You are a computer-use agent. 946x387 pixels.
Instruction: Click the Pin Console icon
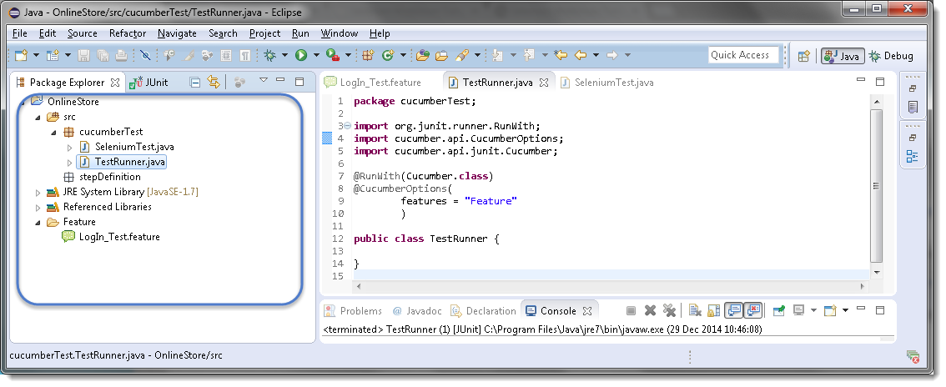coord(779,310)
